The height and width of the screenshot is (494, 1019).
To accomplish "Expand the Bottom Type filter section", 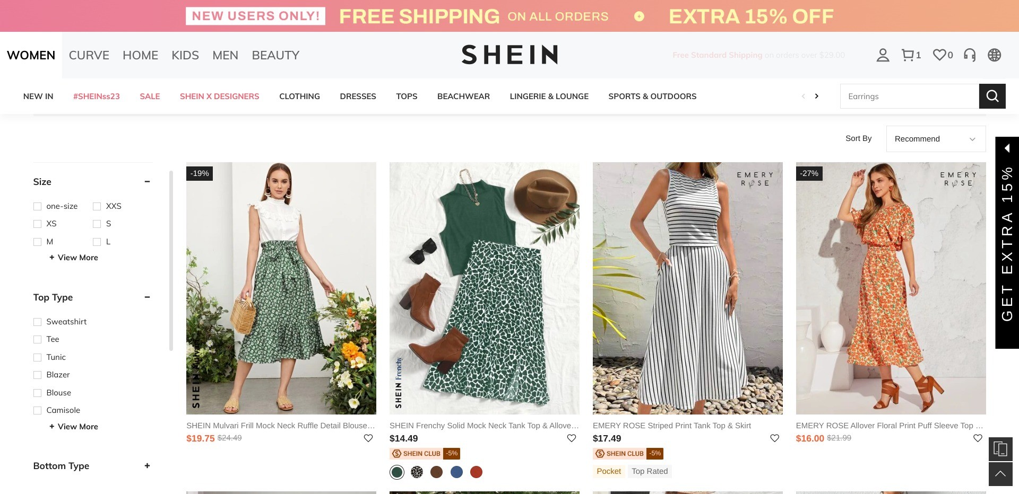I will tap(147, 466).
